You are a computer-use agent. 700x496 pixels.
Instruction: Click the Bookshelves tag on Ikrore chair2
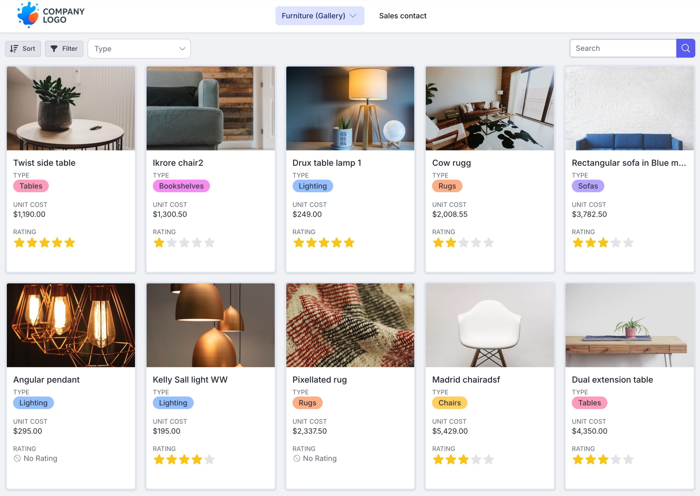(x=181, y=186)
